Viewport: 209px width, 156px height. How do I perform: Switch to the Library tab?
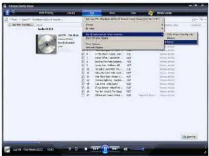[71, 13]
